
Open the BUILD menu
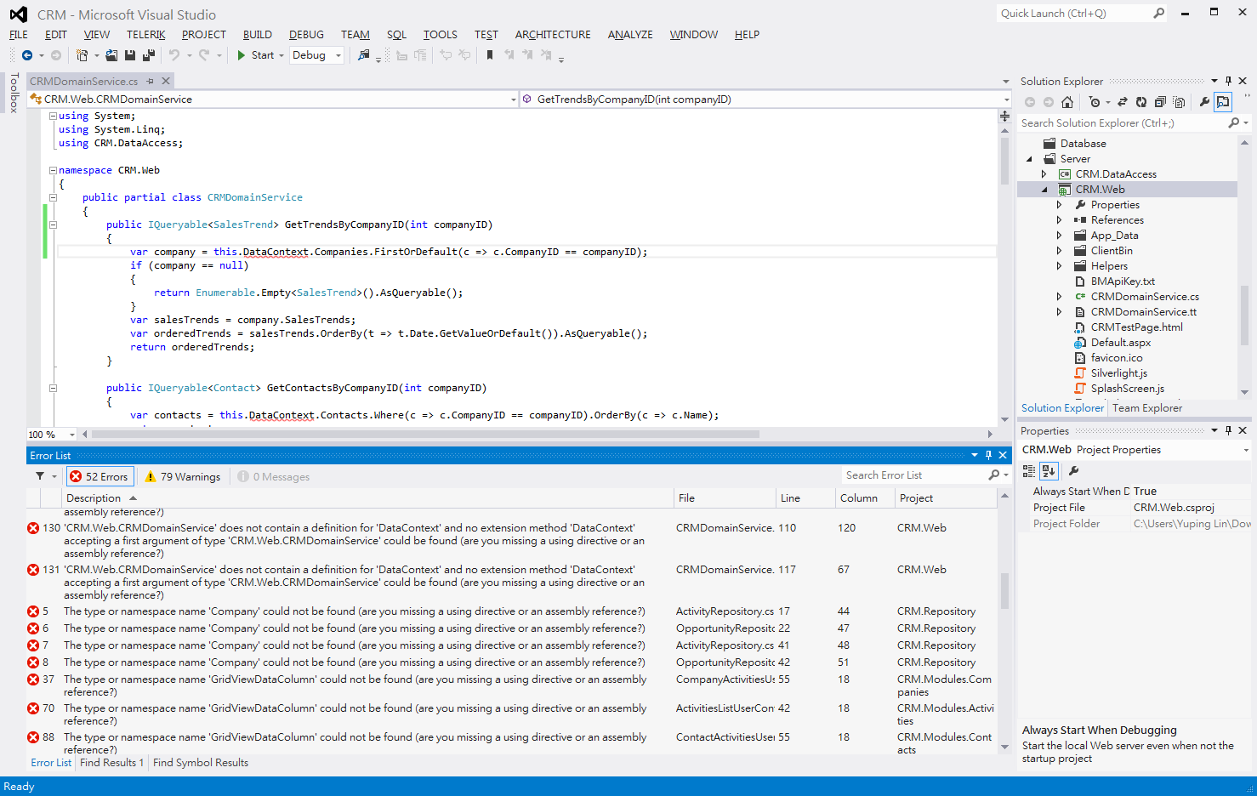click(x=257, y=35)
